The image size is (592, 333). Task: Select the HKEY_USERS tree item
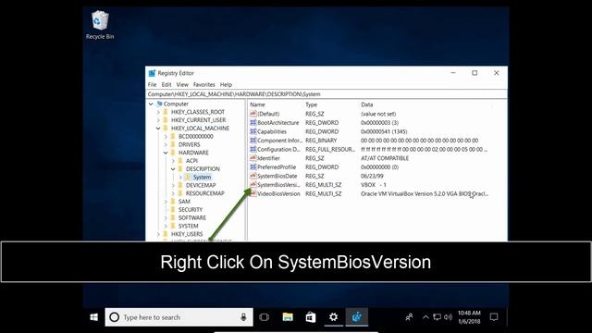187,234
